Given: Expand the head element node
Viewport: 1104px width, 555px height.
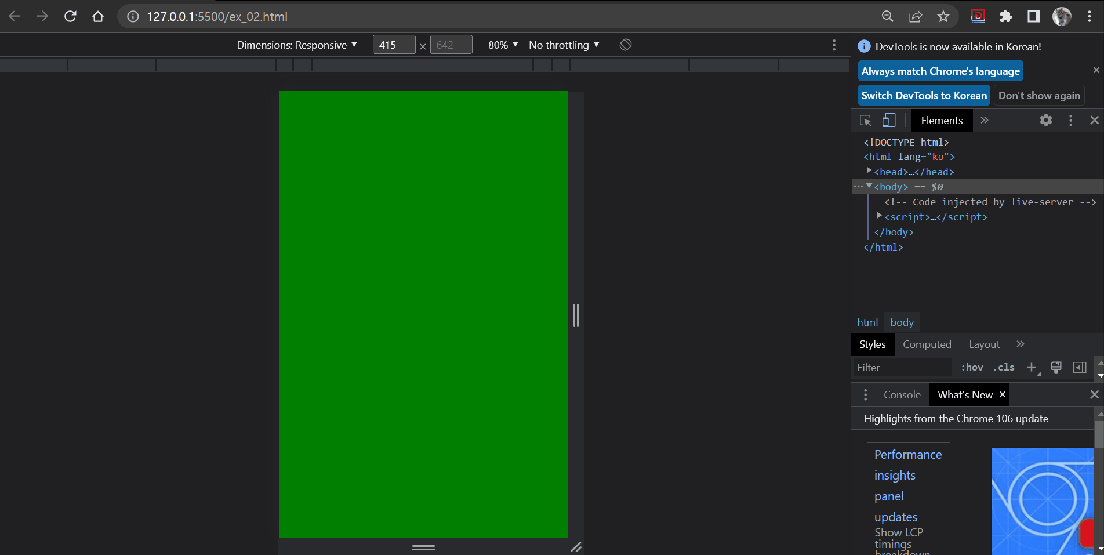Looking at the screenshot, I should (x=869, y=171).
